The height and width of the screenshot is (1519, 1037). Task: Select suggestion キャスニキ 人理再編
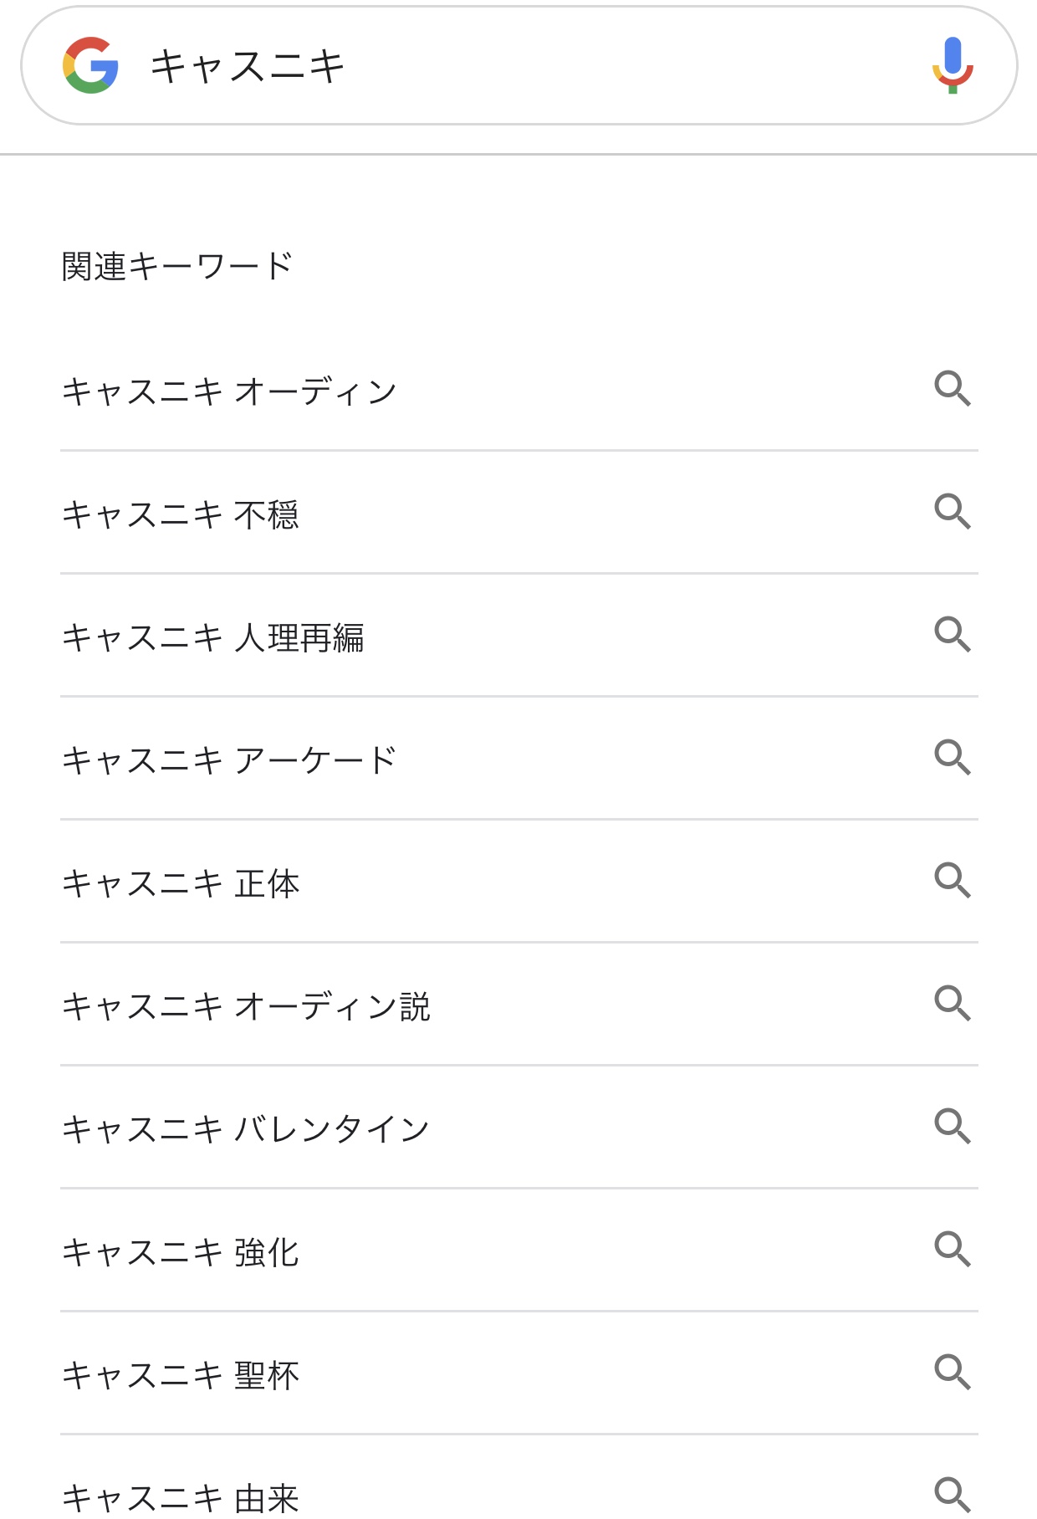(x=213, y=637)
